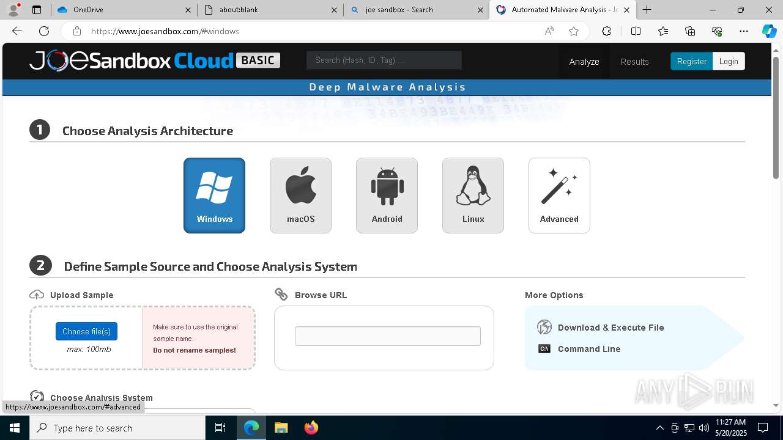Image resolution: width=783 pixels, height=440 pixels.
Task: Switch to the joe sandbox - Search tab
Action: tap(416, 10)
